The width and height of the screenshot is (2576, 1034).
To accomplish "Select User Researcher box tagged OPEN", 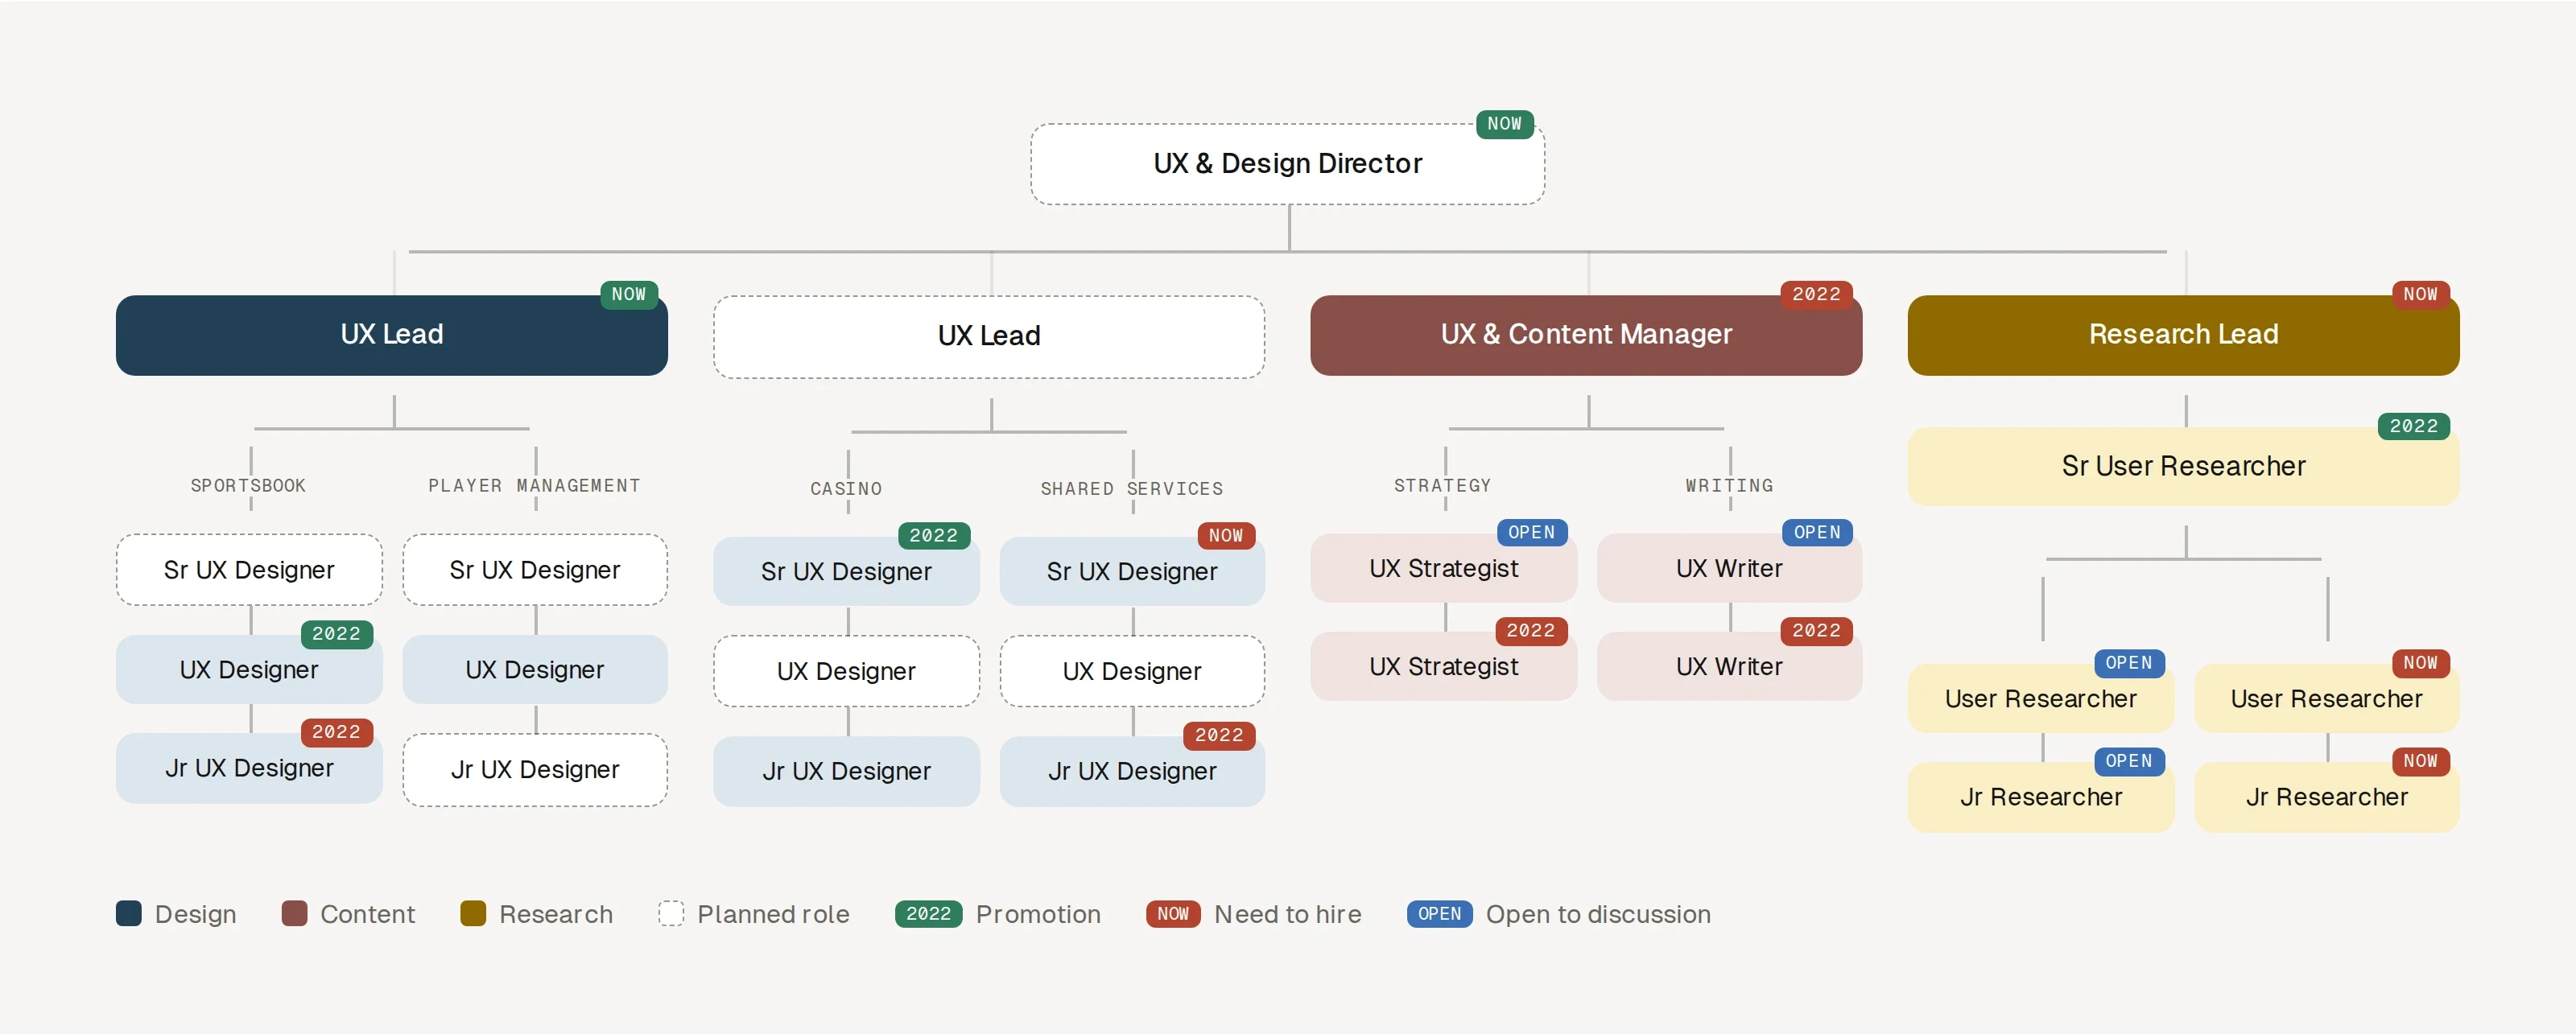I will click(2040, 699).
